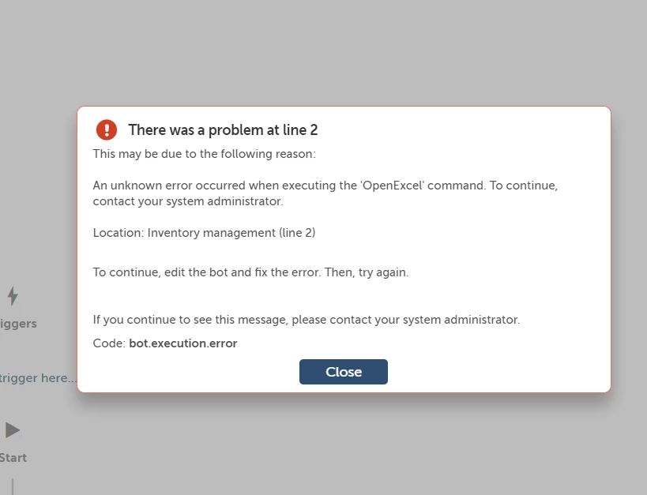Select the bot.execution.error code text

(183, 343)
